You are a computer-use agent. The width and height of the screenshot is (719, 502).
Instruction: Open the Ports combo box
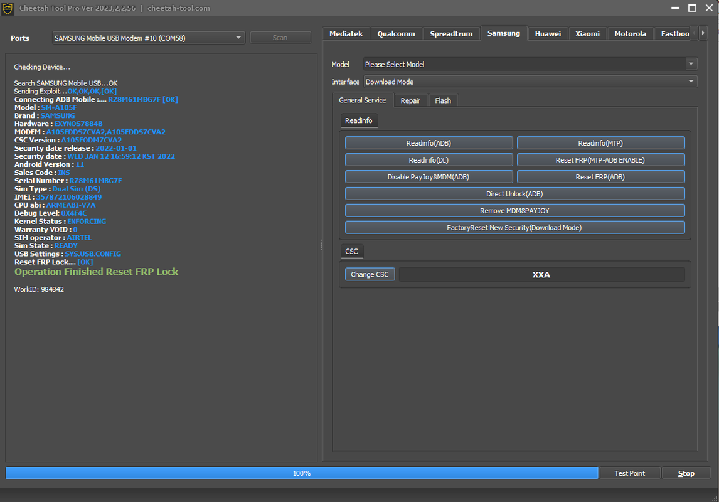149,38
